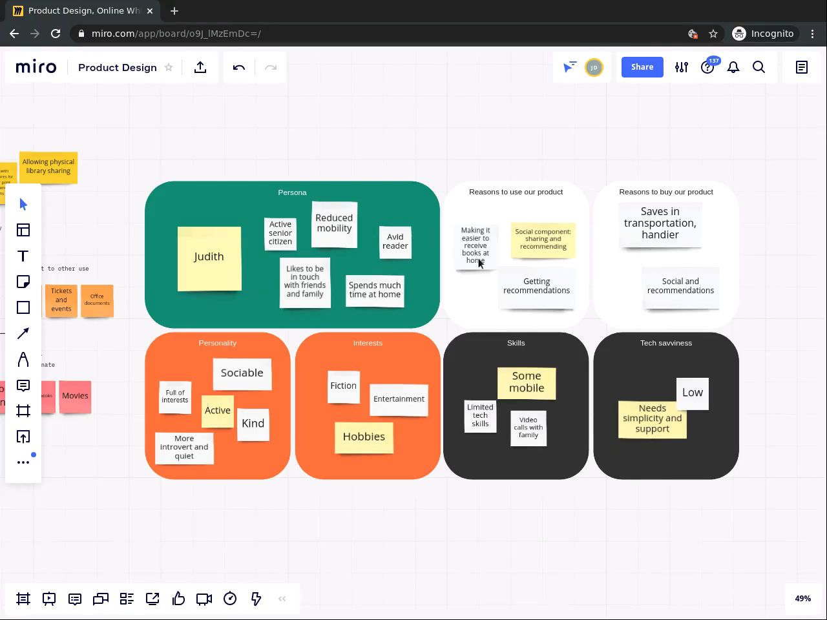Open the timer tool
The width and height of the screenshot is (827, 620).
tap(230, 599)
